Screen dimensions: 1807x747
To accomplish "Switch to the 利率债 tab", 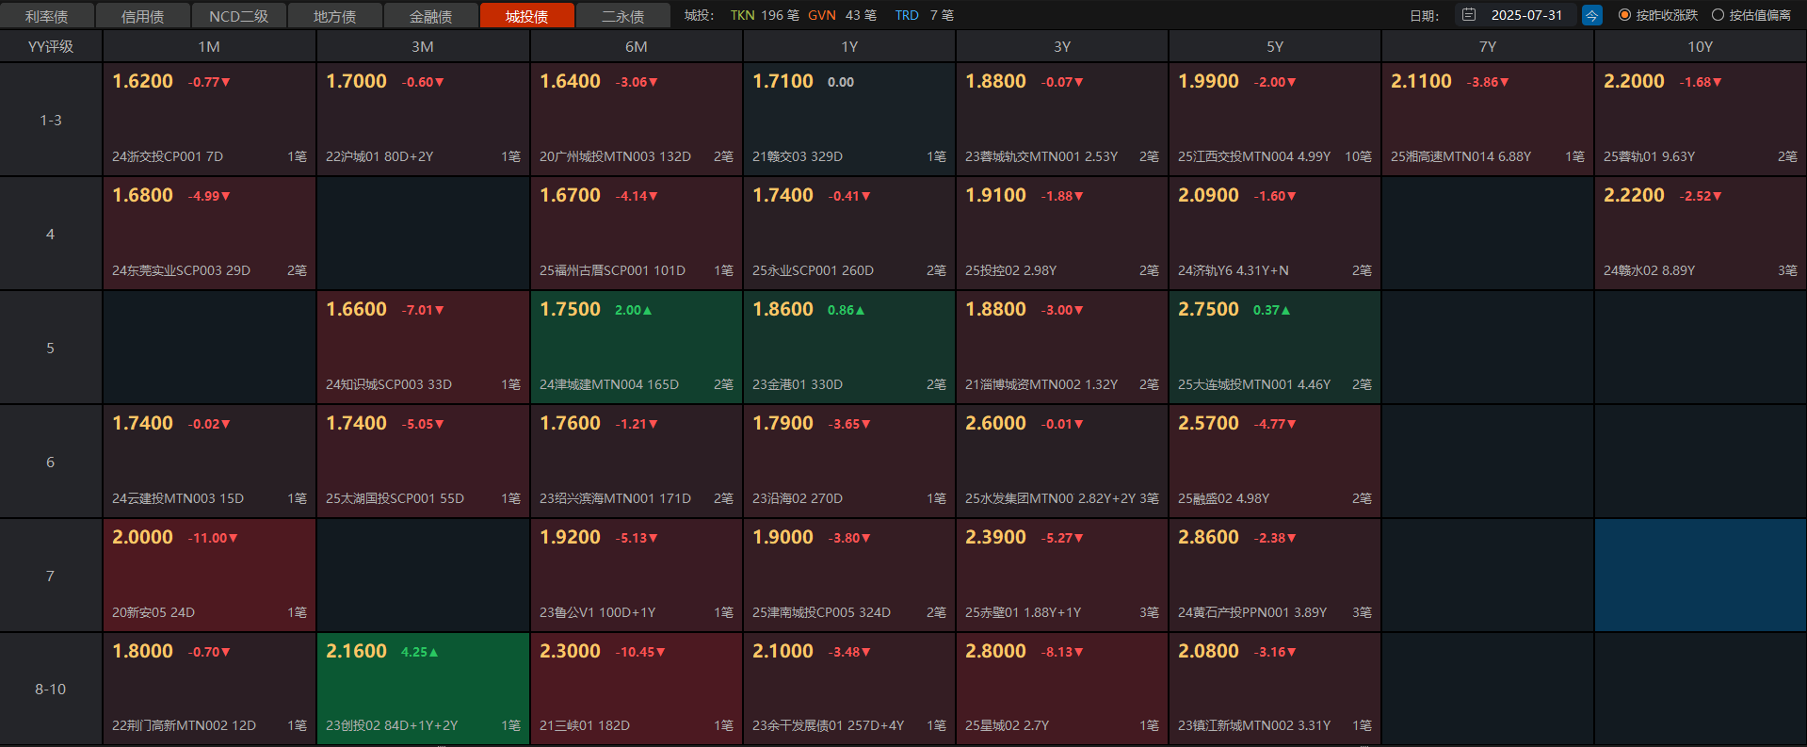I will 47,16.
